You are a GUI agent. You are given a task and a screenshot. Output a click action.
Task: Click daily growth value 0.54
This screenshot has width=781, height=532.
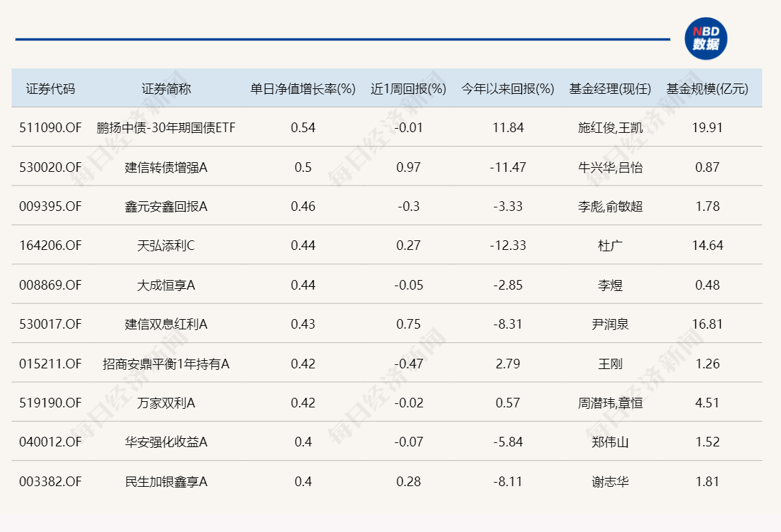303,128
